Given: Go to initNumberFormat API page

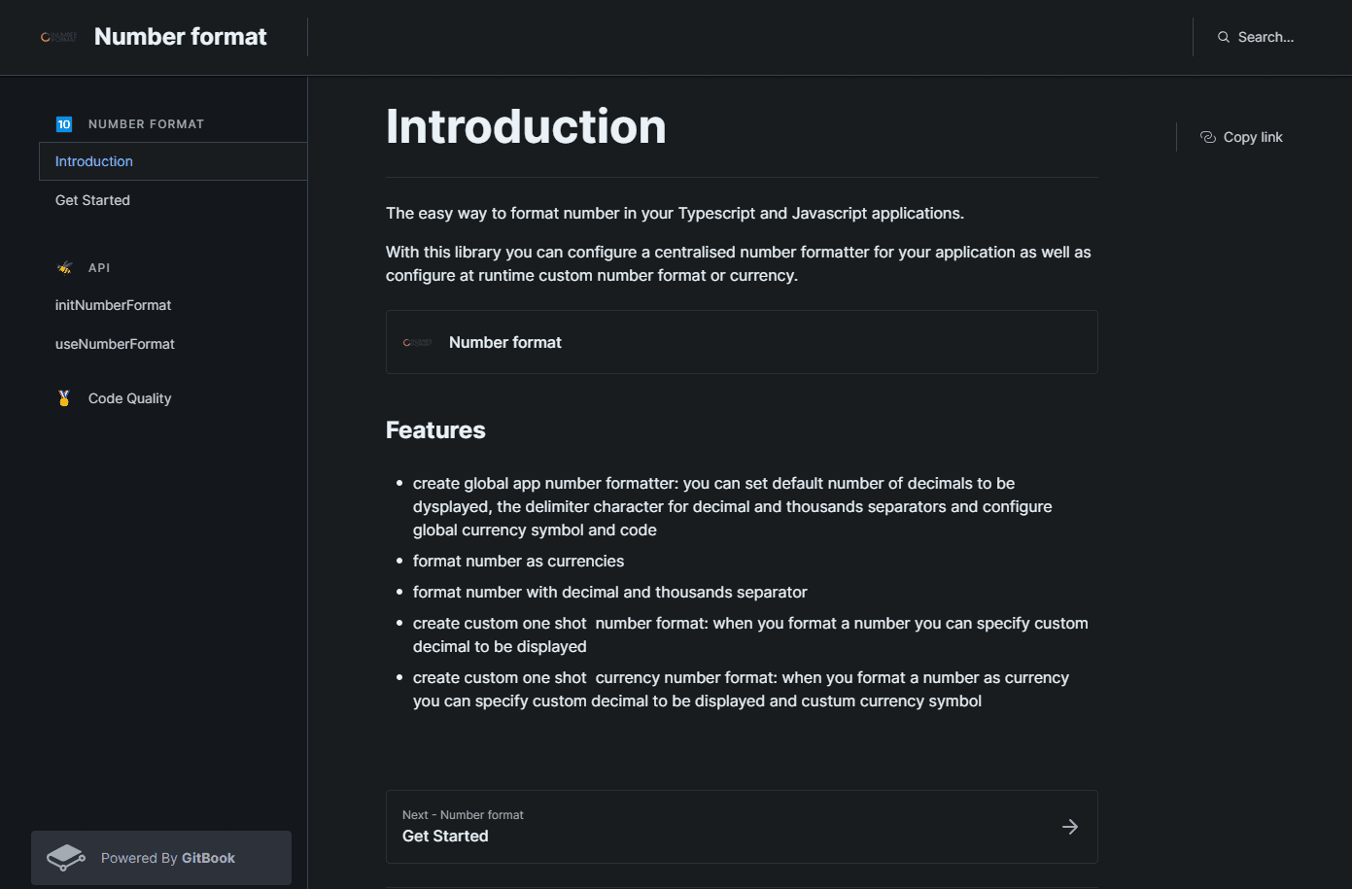Looking at the screenshot, I should pyautogui.click(x=113, y=305).
